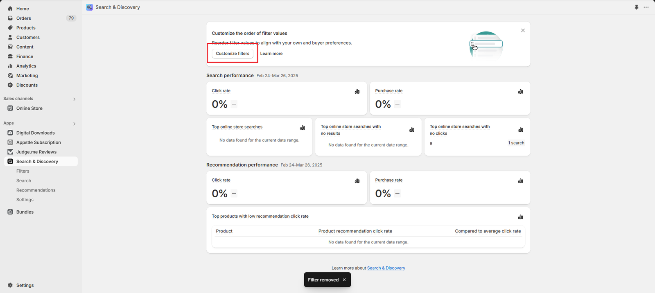Image resolution: width=655 pixels, height=293 pixels.
Task: Open the Recommendations submenu item
Action: (36, 190)
